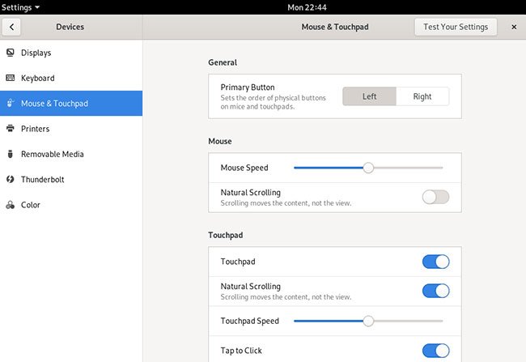Disable touchpad Natural Scrolling toggle

pos(435,291)
